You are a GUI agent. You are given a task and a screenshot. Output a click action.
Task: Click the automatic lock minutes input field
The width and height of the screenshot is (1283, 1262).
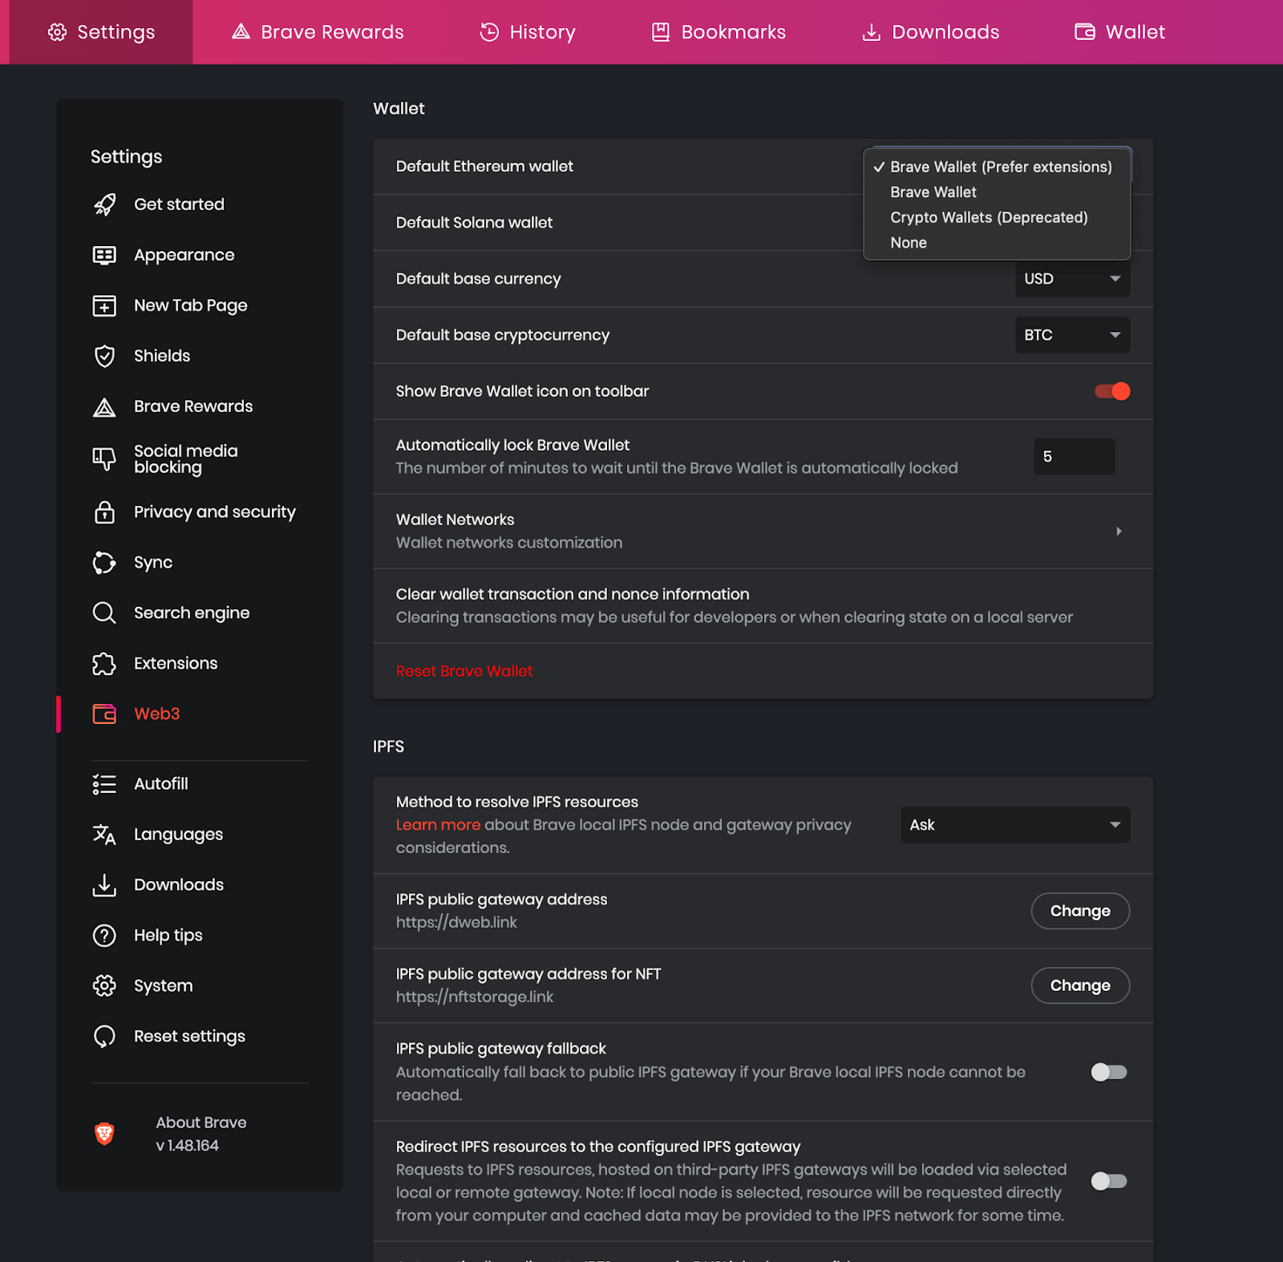pyautogui.click(x=1074, y=456)
